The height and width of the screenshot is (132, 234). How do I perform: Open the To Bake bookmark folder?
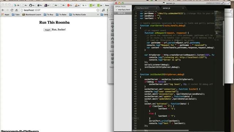point(61,15)
